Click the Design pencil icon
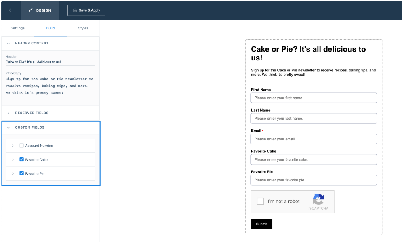The image size is (402, 242). tap(31, 10)
